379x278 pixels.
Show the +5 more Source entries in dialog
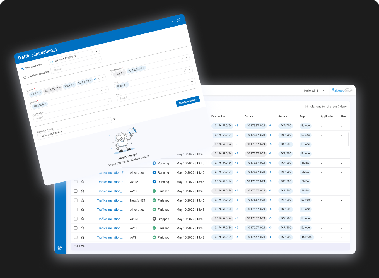tap(95, 80)
